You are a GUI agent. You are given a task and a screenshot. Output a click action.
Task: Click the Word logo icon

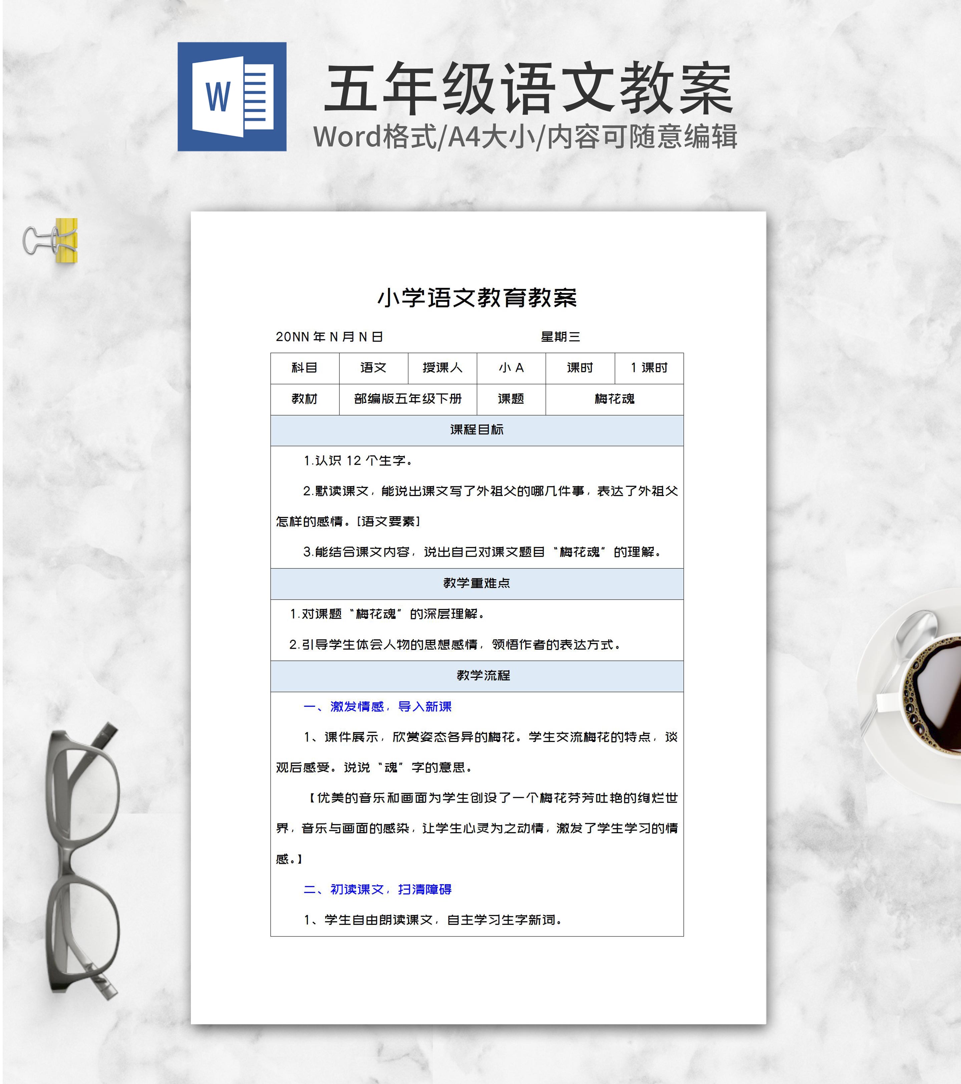(x=232, y=96)
